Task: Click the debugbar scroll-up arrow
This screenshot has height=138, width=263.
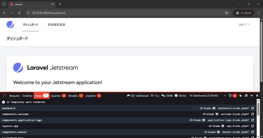Action: click(258, 101)
